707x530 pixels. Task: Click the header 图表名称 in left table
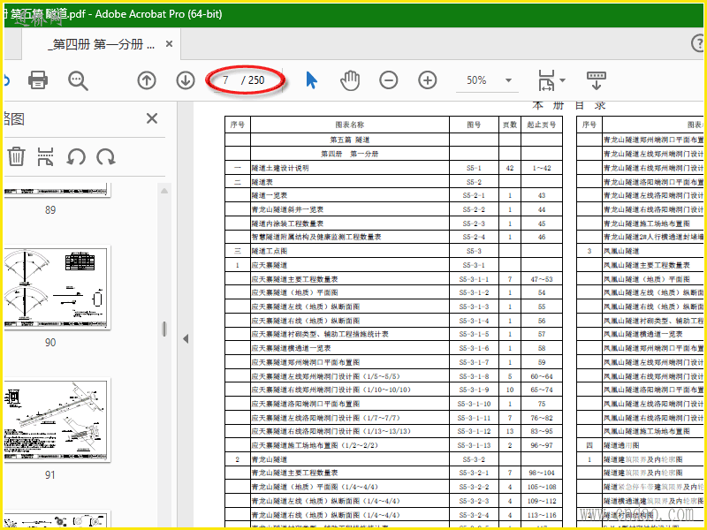coord(349,125)
